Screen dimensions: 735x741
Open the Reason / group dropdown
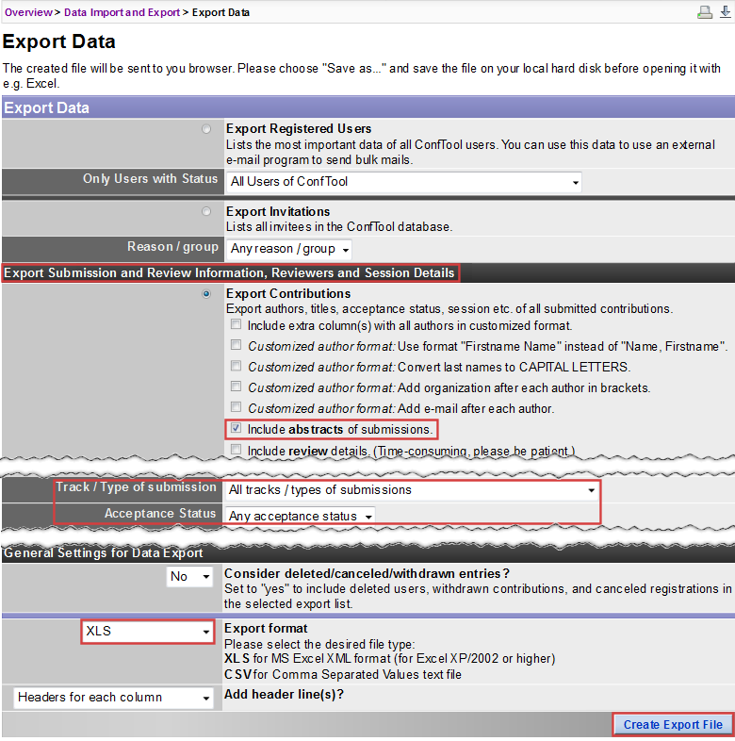(289, 249)
